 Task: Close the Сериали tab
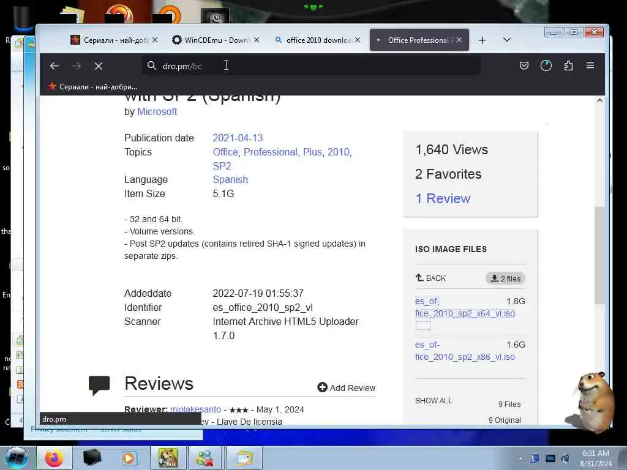pyautogui.click(x=155, y=40)
